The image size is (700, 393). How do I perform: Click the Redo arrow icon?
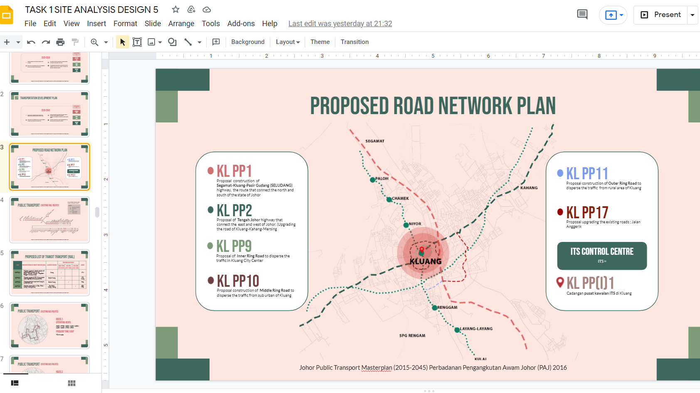click(46, 42)
